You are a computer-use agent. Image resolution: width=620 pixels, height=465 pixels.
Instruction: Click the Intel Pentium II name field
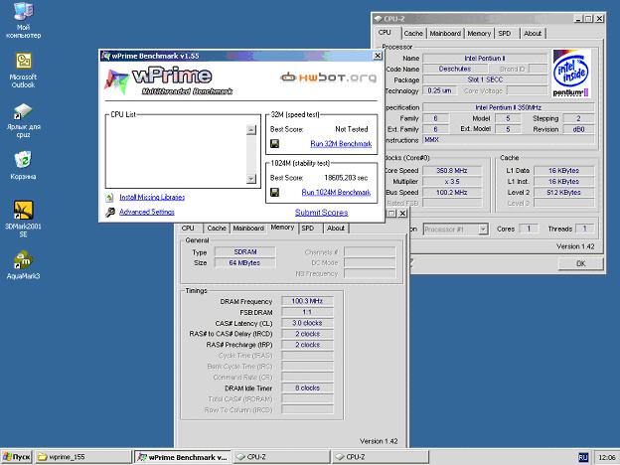click(x=485, y=58)
